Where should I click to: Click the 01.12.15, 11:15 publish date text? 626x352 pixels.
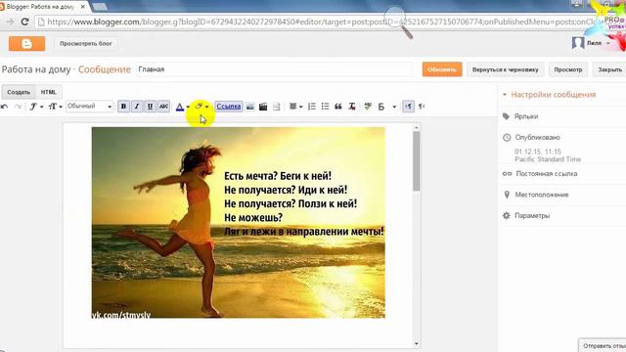[x=538, y=152]
